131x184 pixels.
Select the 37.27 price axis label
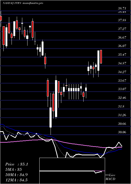[122, 29]
